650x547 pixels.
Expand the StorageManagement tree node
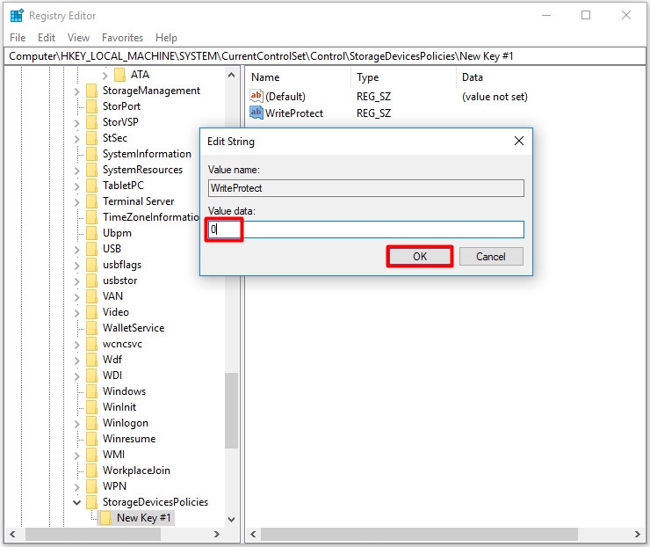[76, 91]
